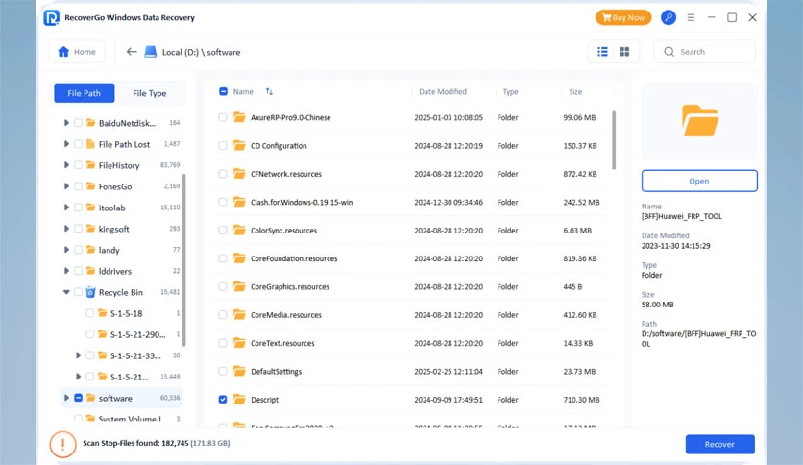This screenshot has height=465, width=803.
Task: Expand the kingsoft tree node
Action: click(66, 229)
